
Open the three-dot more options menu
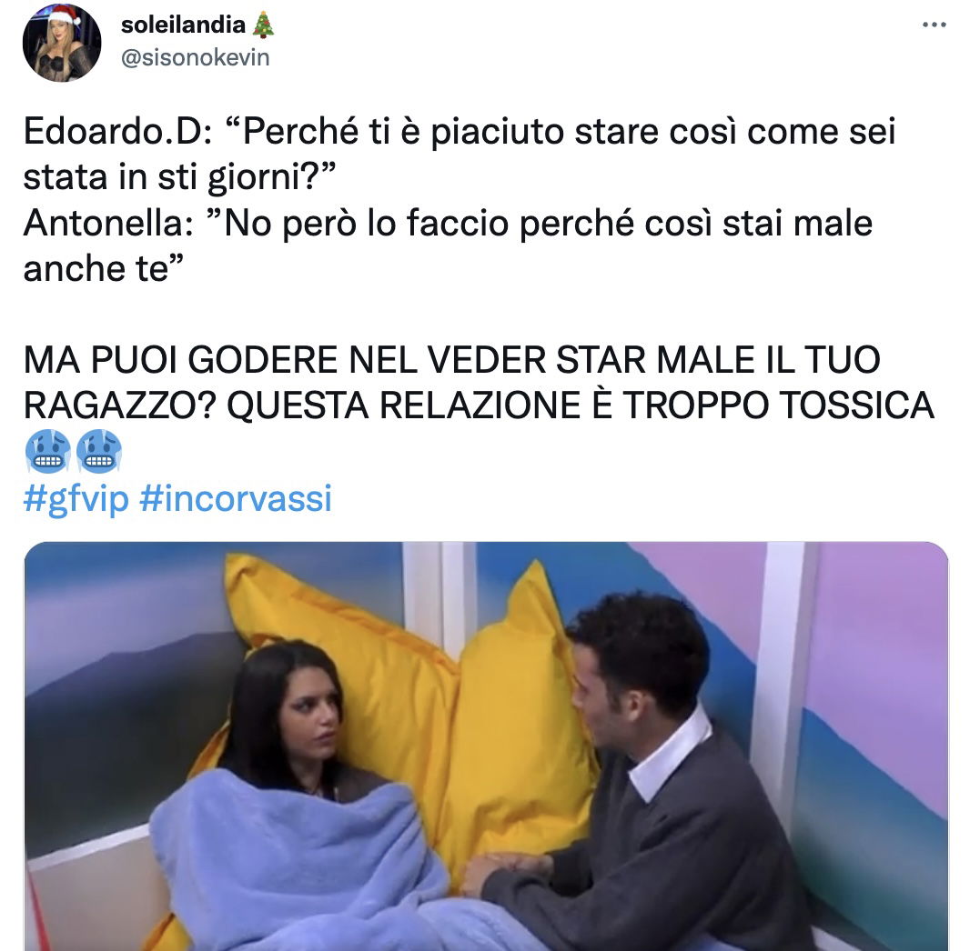click(934, 25)
